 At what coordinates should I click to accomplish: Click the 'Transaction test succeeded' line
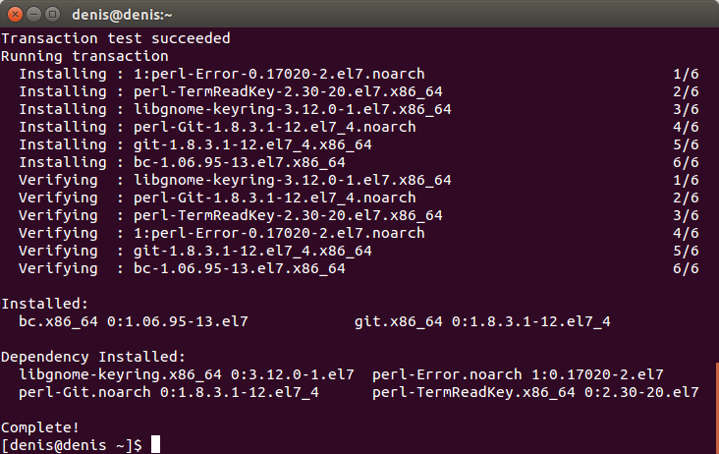point(116,38)
